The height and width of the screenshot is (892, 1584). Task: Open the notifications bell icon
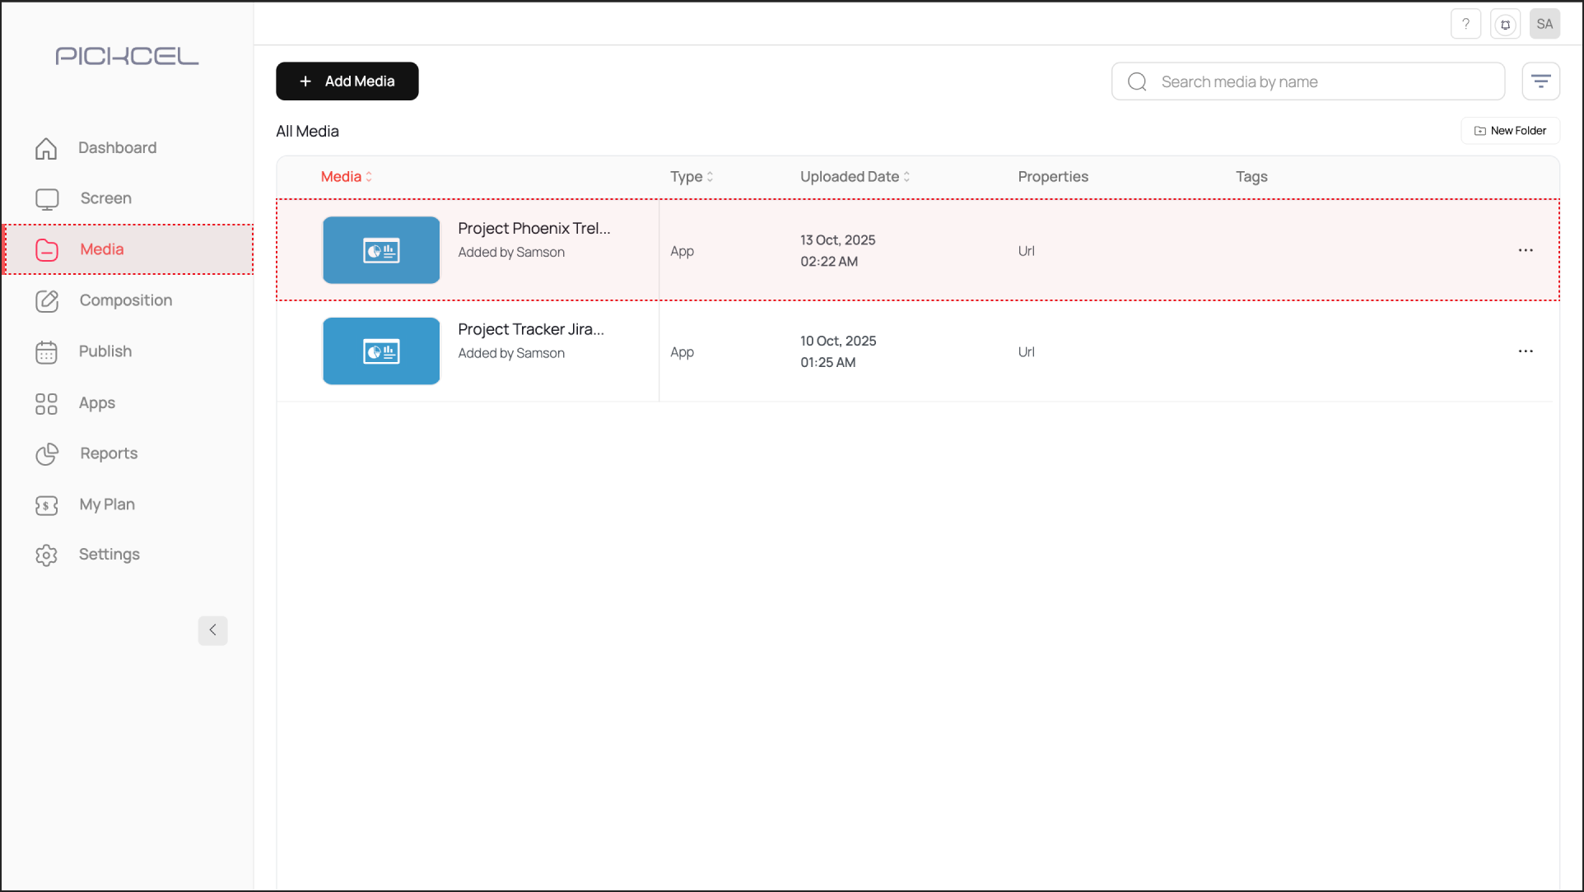(x=1505, y=24)
